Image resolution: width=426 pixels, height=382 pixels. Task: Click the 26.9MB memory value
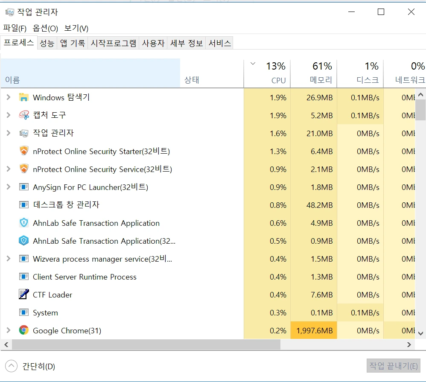point(319,98)
